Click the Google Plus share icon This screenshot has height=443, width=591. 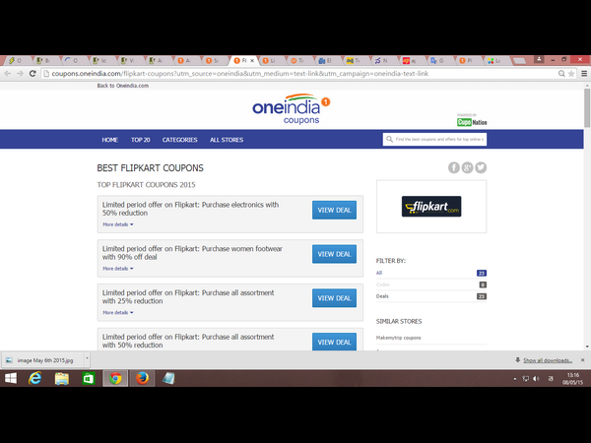coord(468,167)
